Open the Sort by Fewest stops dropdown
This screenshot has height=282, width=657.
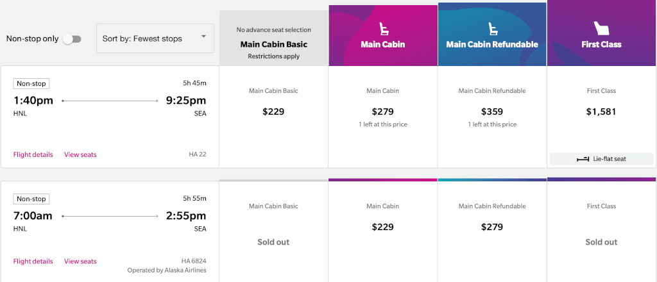pyautogui.click(x=155, y=38)
